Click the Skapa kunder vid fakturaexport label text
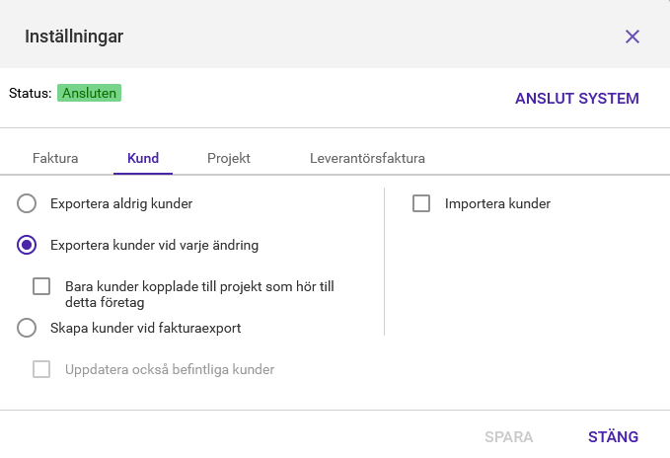The width and height of the screenshot is (670, 458). tap(146, 328)
